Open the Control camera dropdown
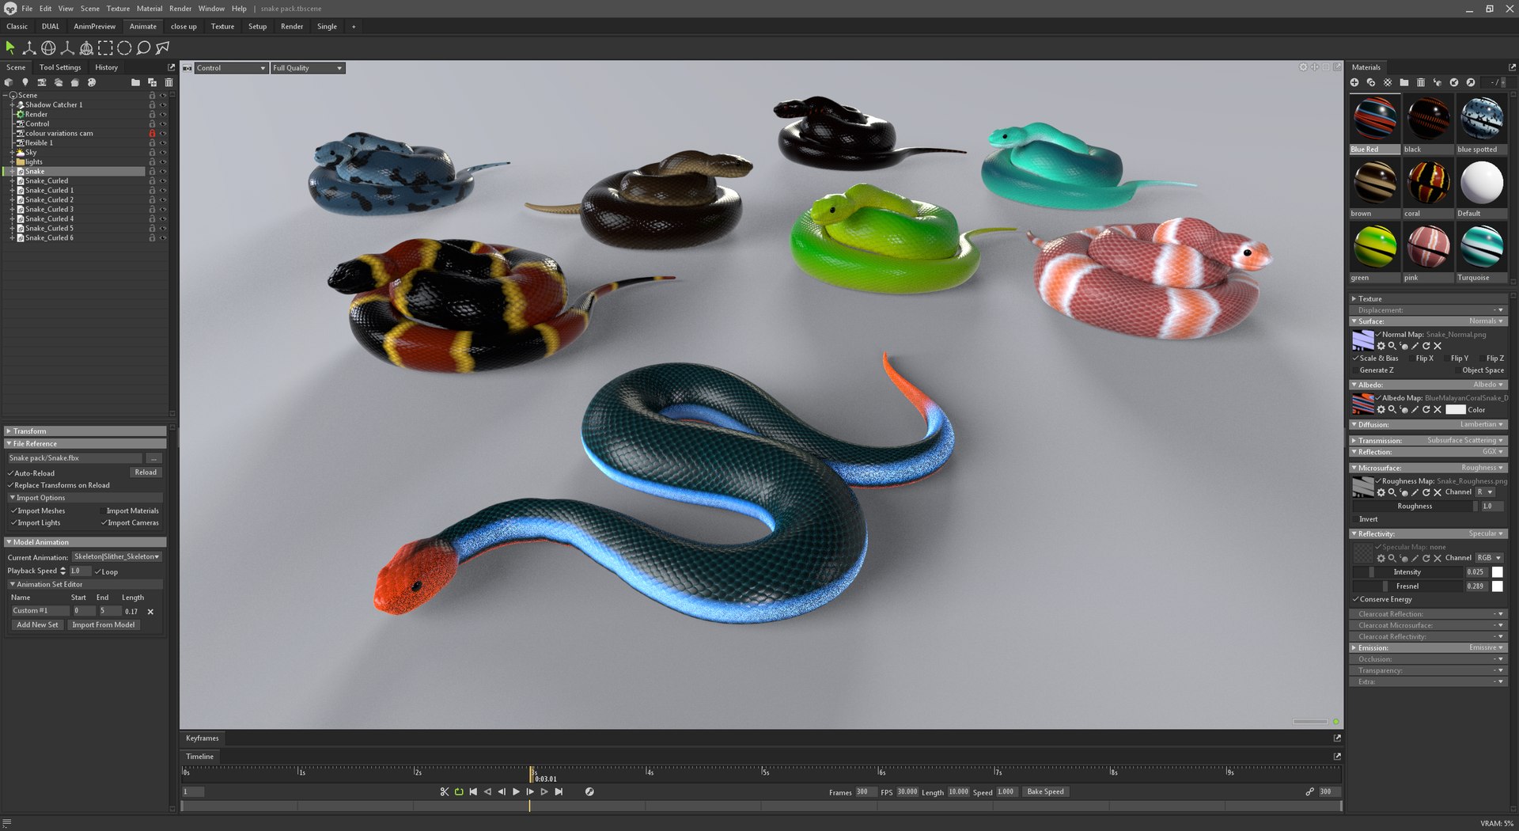The width and height of the screenshot is (1519, 831). tap(231, 68)
